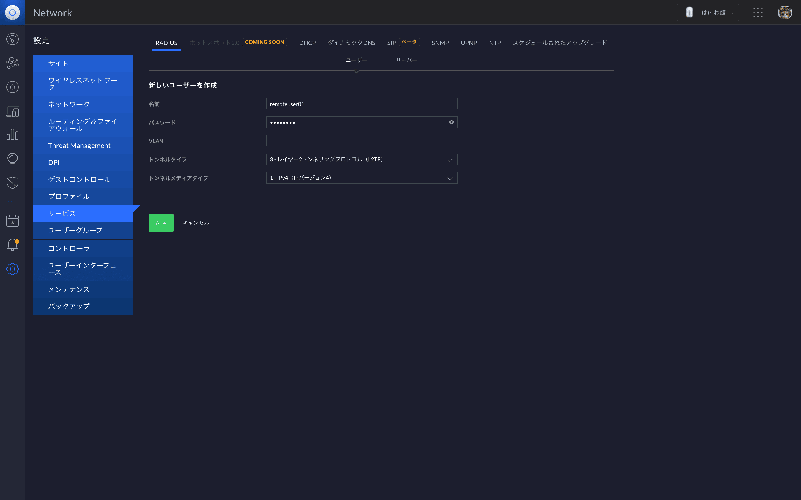
Task: Expand the トンネルタイプ dropdown
Action: point(362,159)
